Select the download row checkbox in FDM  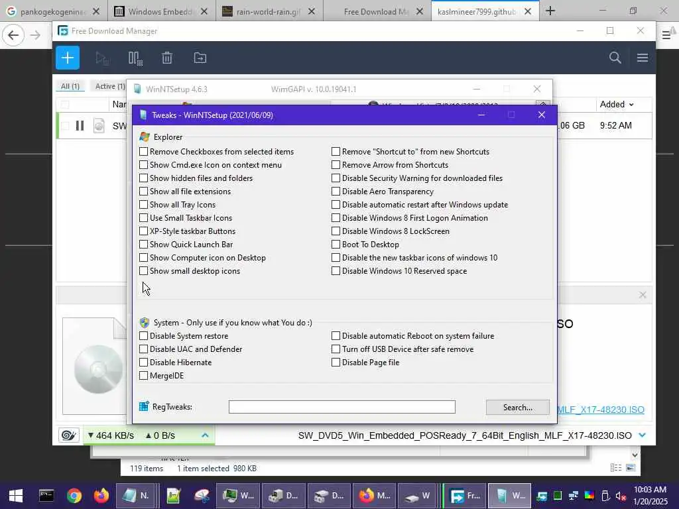click(66, 125)
